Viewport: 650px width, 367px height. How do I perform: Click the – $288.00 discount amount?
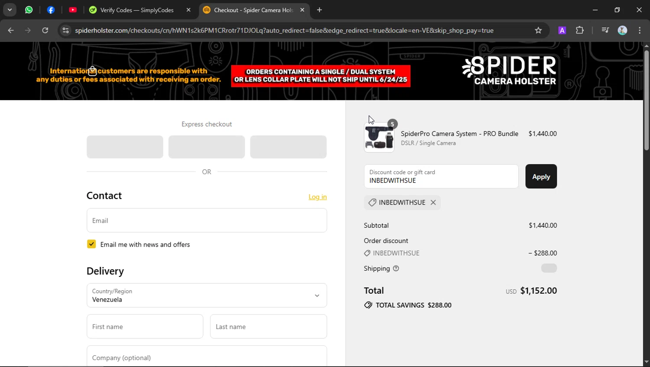click(543, 253)
